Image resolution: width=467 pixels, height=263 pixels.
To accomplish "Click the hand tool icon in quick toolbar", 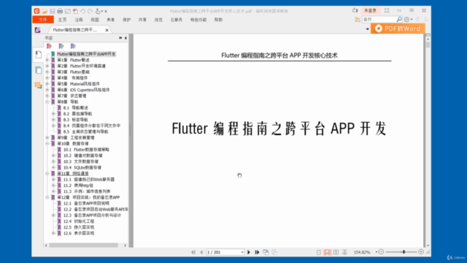I will [98, 12].
